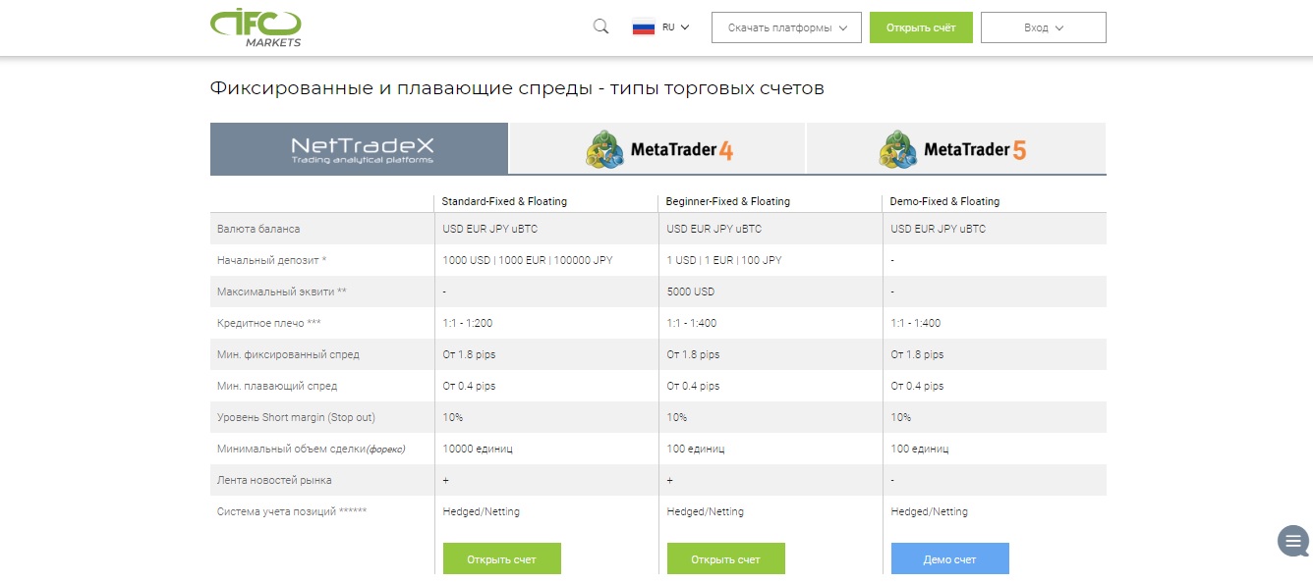Click the blue Демо счет button
Viewport: 1313px width, 583px height.
tap(949, 557)
